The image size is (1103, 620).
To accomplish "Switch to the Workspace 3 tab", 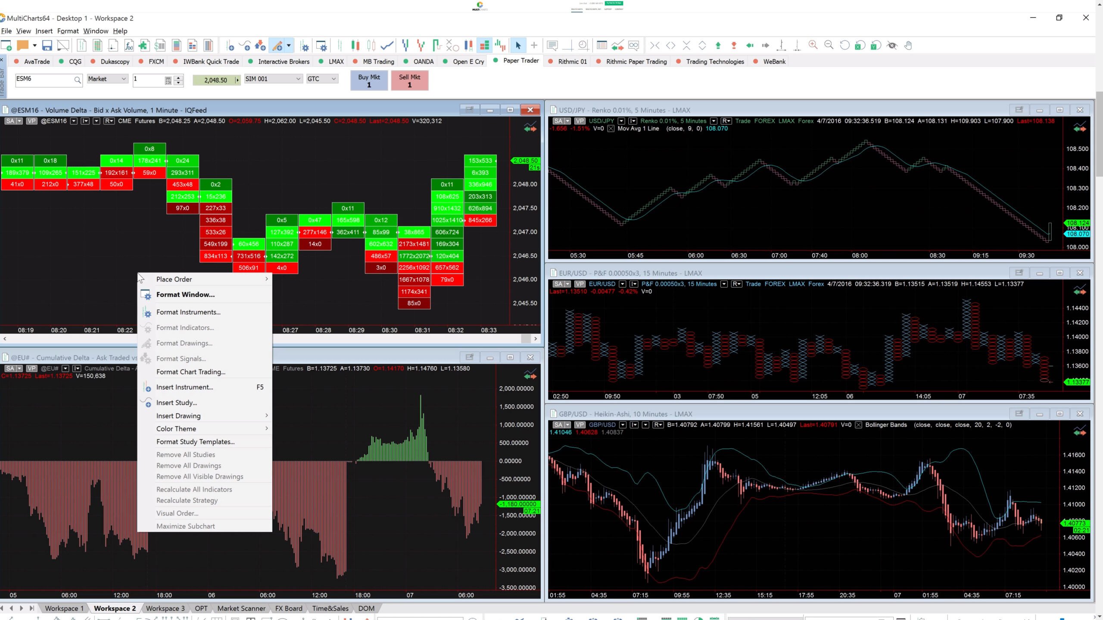I will coord(165,608).
